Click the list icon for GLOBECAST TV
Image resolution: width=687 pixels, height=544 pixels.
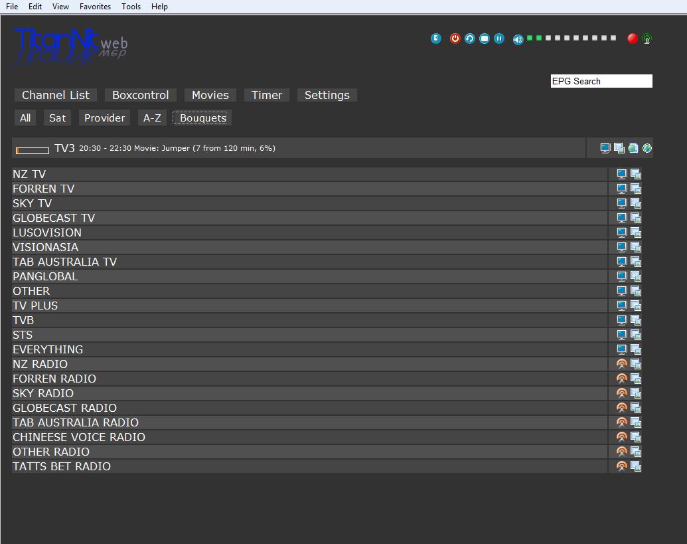636,218
